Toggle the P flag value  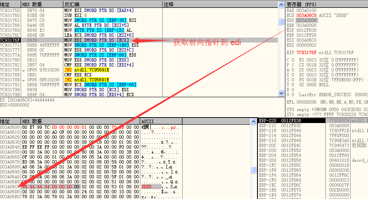tap(292, 65)
